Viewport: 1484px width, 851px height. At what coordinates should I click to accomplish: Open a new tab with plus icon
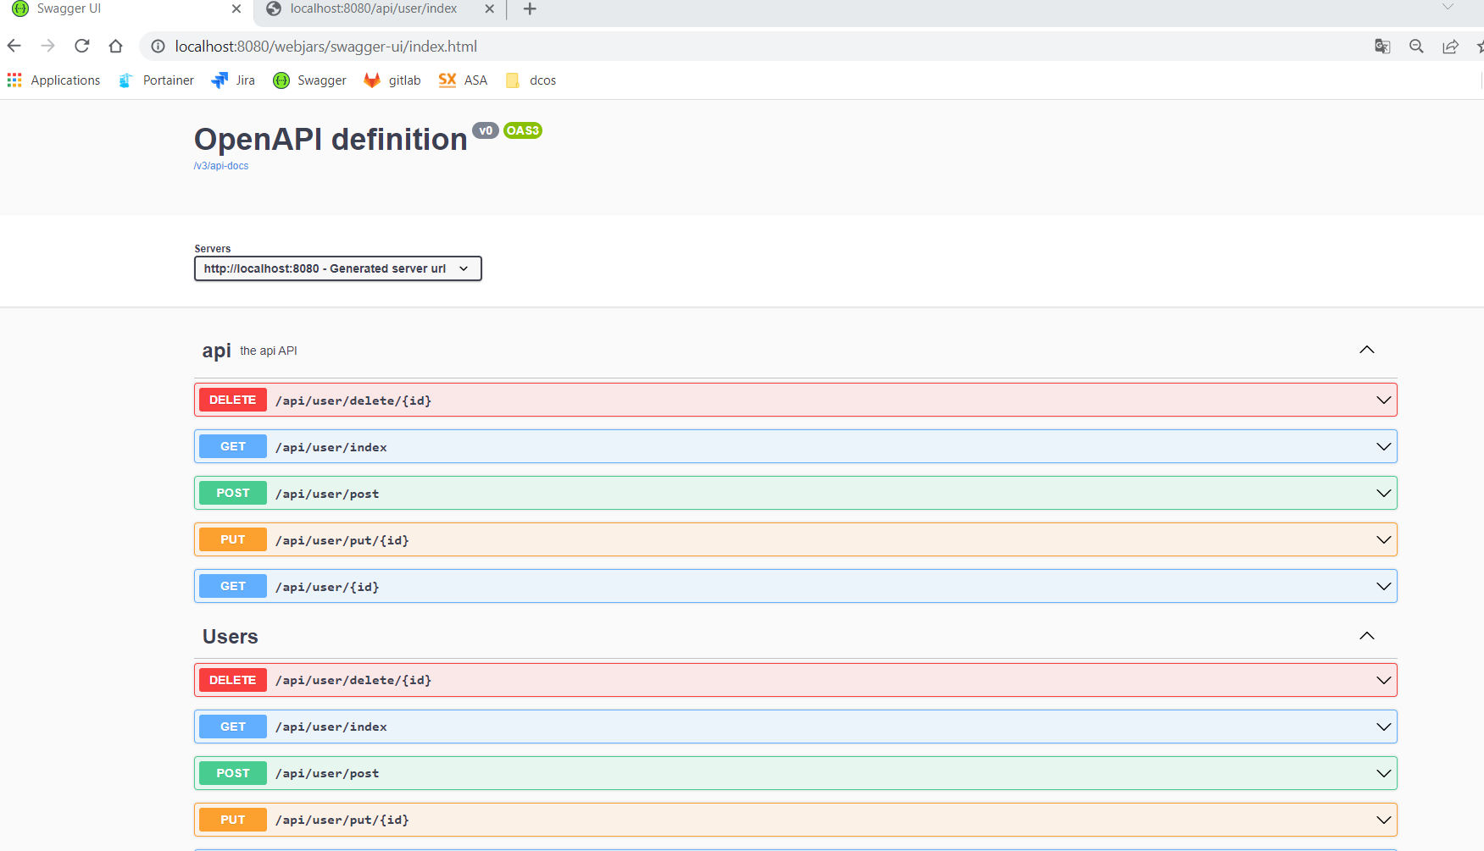click(530, 8)
